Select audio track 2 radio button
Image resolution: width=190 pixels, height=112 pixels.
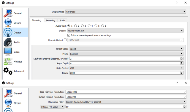(75, 26)
